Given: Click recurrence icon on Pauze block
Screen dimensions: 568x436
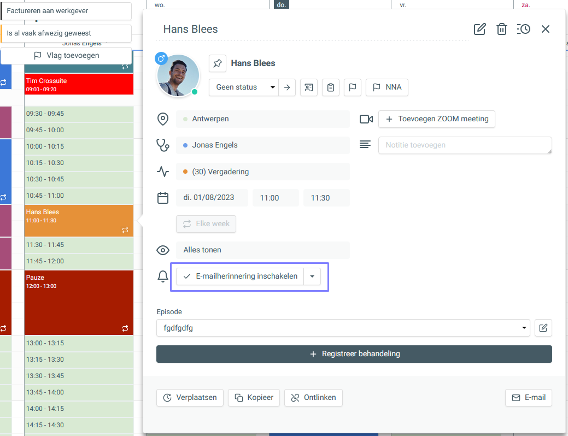Looking at the screenshot, I should pos(125,328).
